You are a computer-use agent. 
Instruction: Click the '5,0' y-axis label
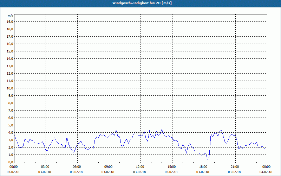point(11,125)
